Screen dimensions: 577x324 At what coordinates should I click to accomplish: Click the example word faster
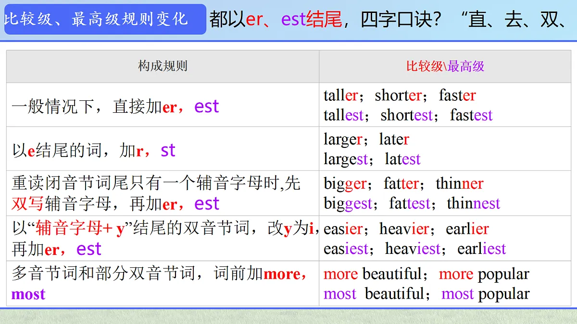pos(457,95)
